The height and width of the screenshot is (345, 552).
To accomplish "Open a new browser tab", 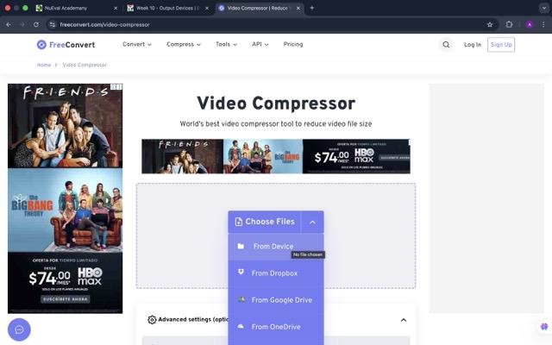I will tap(311, 8).
